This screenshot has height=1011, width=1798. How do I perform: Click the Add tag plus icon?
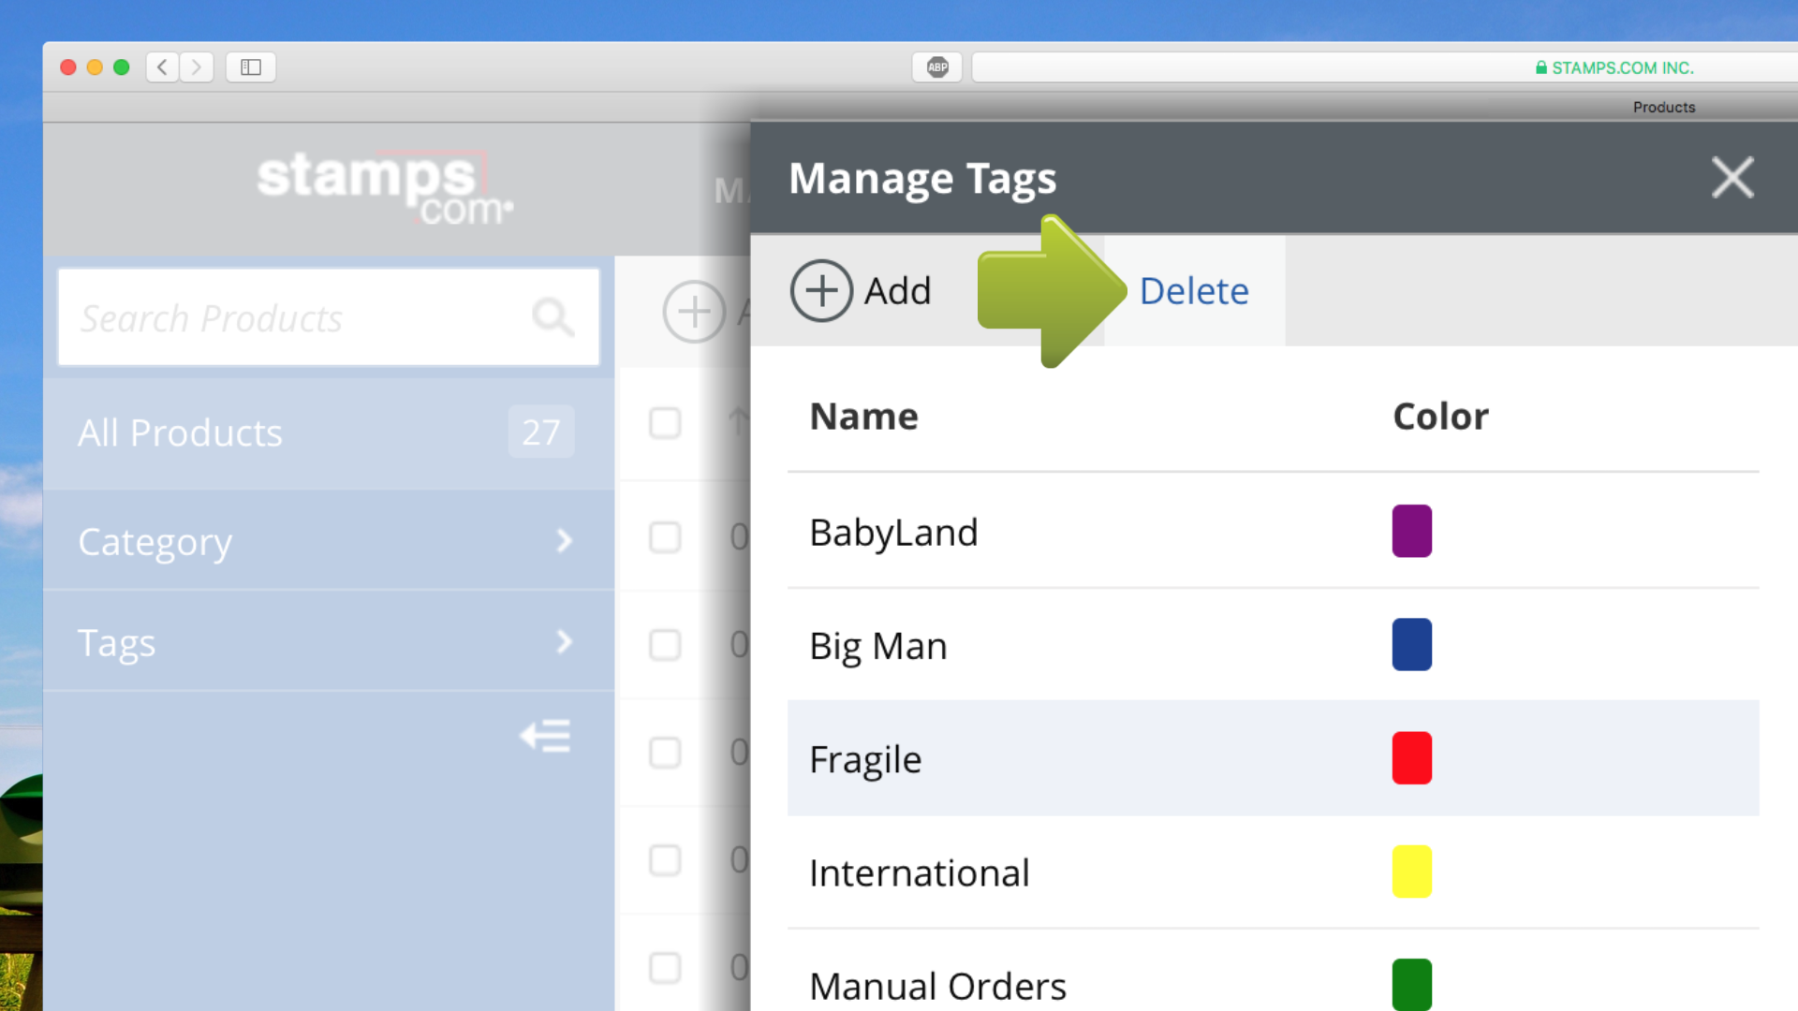pyautogui.click(x=821, y=291)
